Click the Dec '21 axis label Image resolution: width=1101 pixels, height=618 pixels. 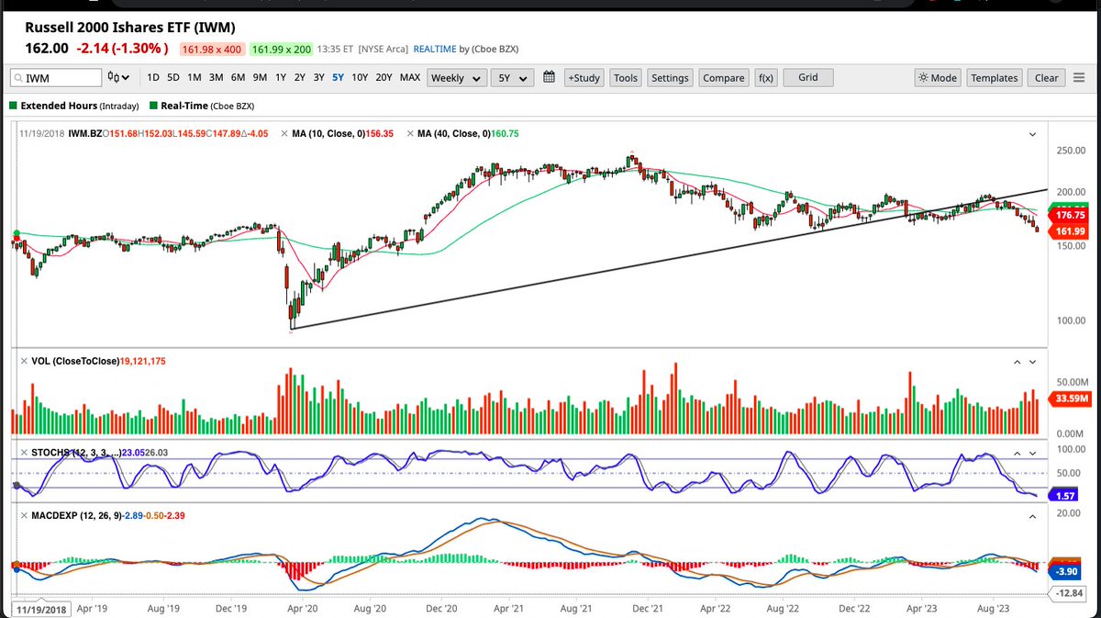(648, 608)
